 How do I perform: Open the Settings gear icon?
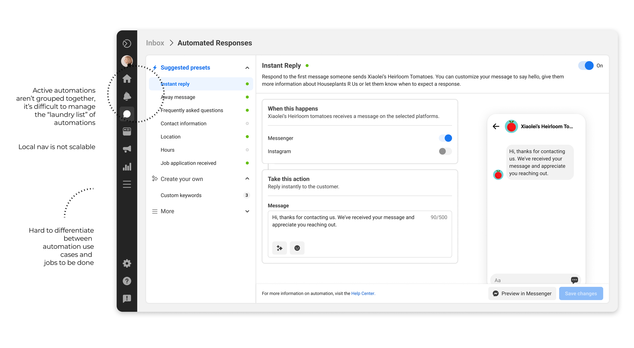[127, 263]
